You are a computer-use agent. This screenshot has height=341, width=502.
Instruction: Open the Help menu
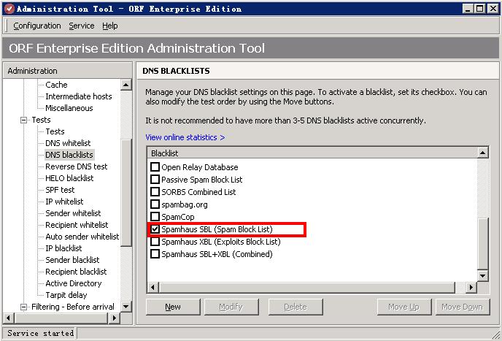pyautogui.click(x=109, y=26)
